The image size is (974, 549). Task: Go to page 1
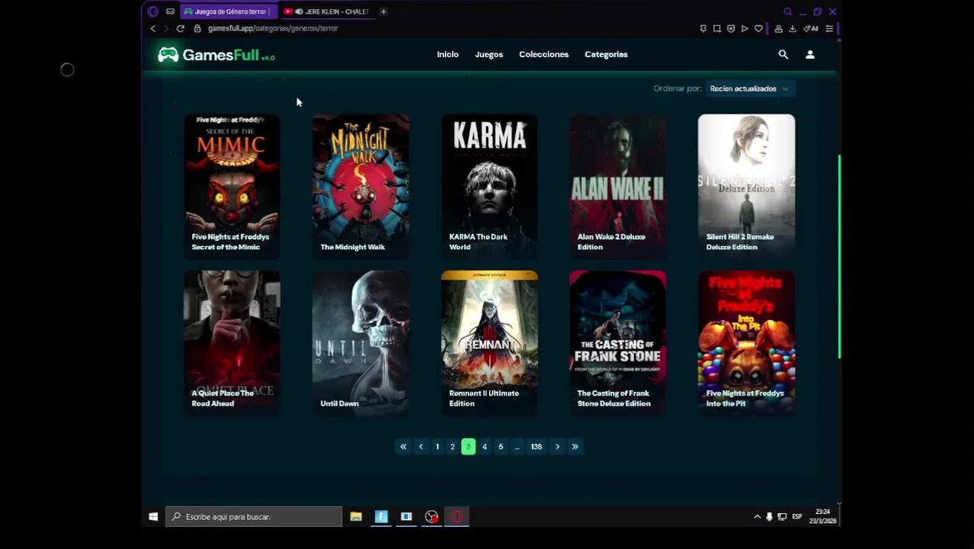(437, 447)
